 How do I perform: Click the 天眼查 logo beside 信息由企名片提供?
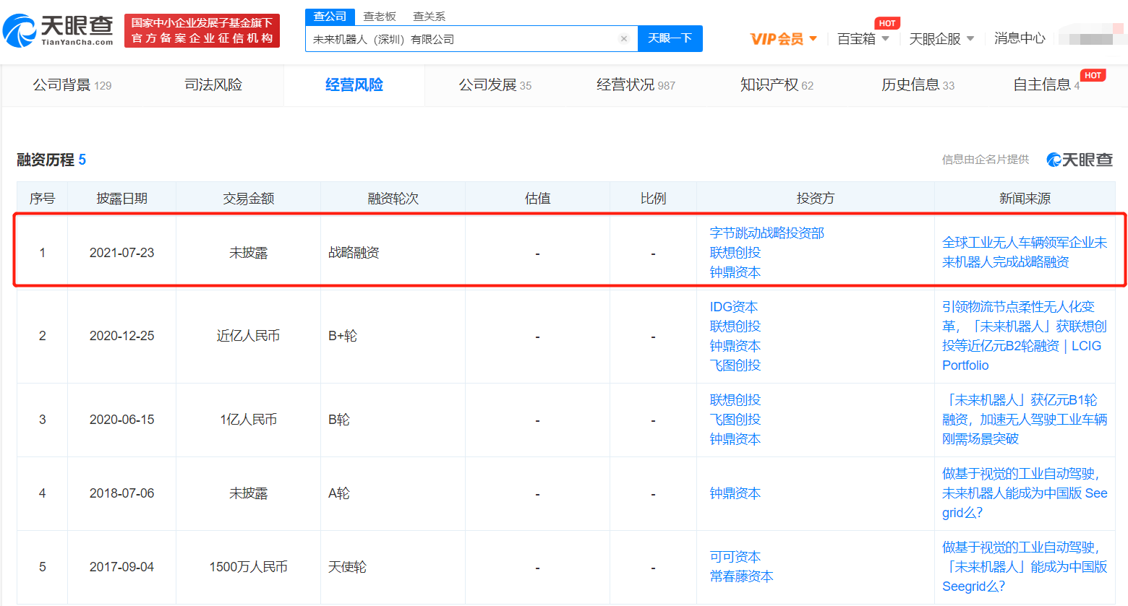(1080, 160)
